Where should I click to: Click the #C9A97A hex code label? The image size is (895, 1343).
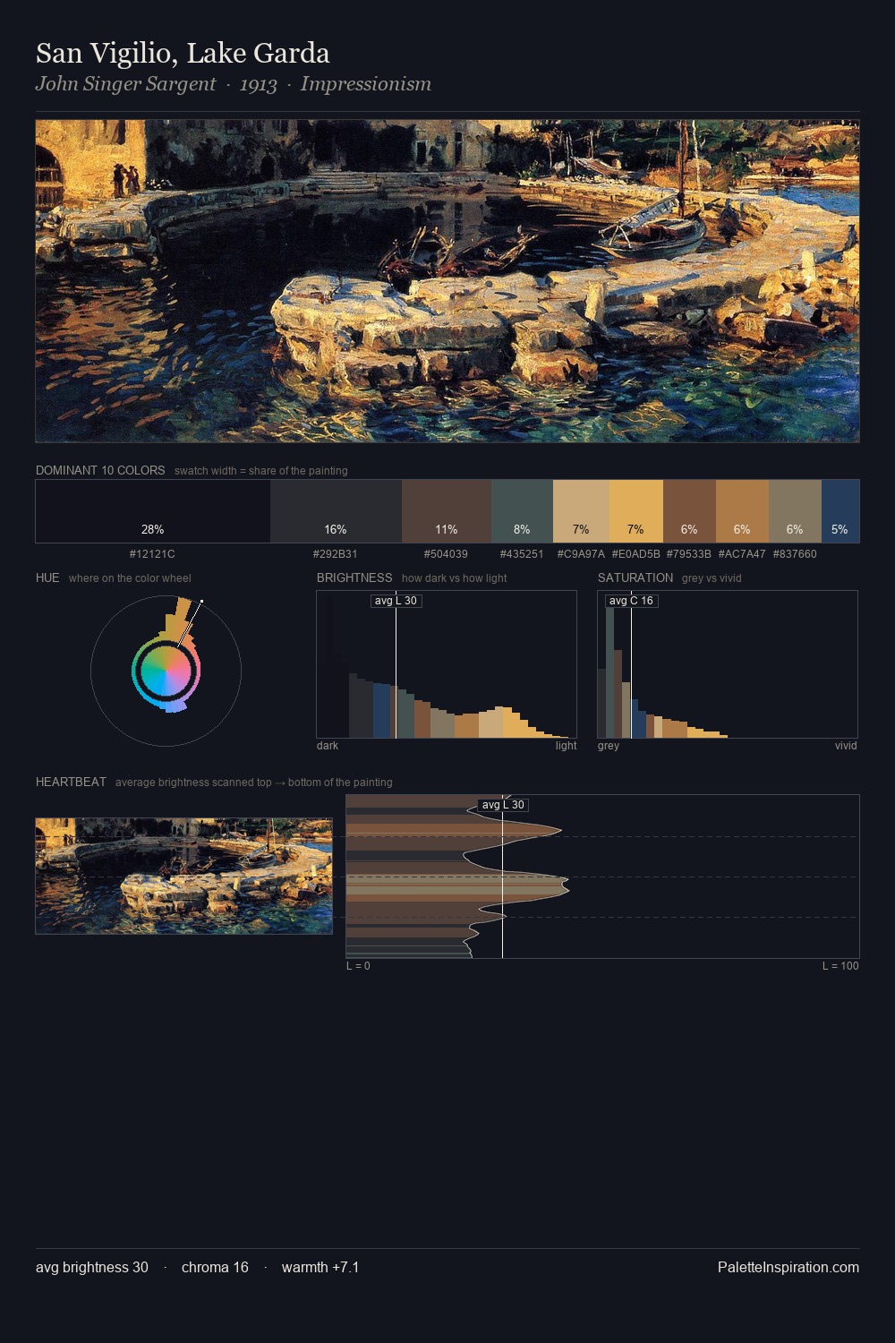(581, 554)
